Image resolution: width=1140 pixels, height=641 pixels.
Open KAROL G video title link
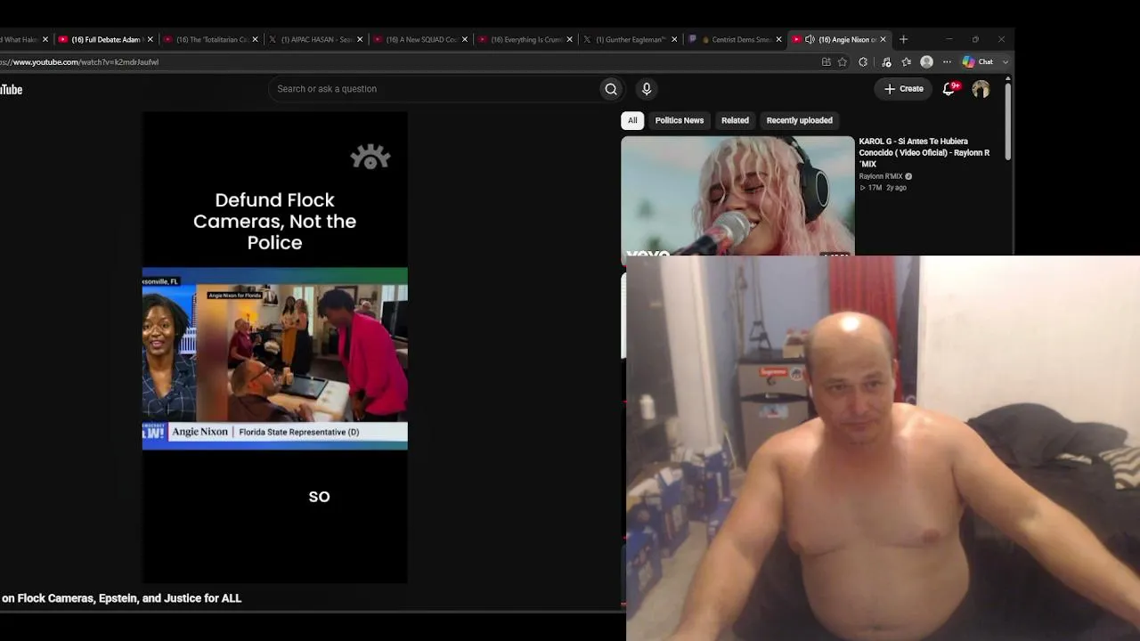[x=924, y=152]
